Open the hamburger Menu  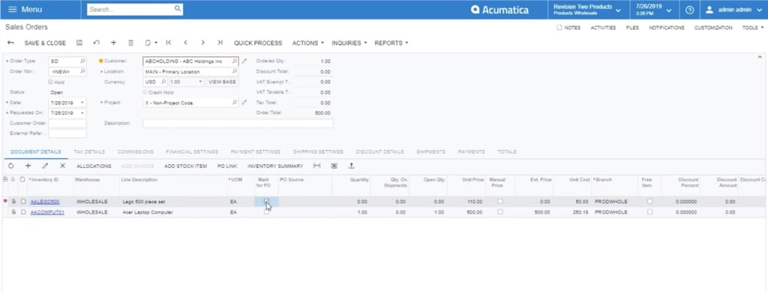[x=25, y=9]
